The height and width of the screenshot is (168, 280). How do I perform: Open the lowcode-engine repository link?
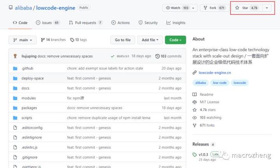coord(55,8)
